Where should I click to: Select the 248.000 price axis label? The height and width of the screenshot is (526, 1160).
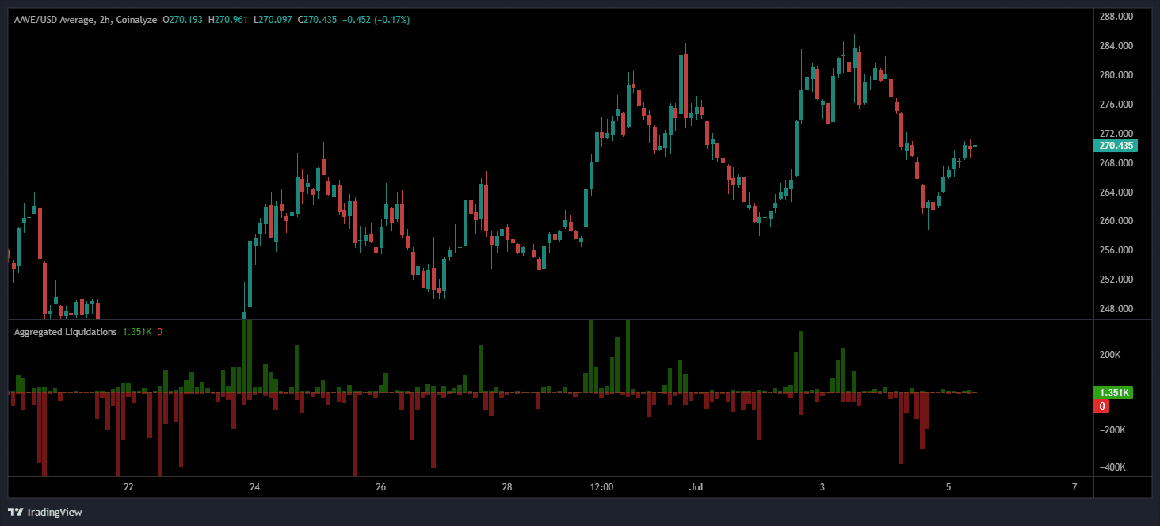point(1116,309)
